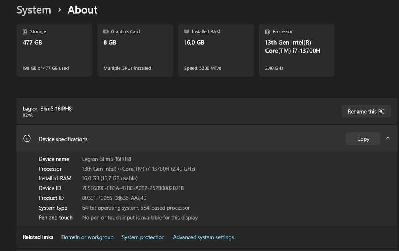Copy the device specifications
Screen dimensions: 399x251
click(363, 139)
